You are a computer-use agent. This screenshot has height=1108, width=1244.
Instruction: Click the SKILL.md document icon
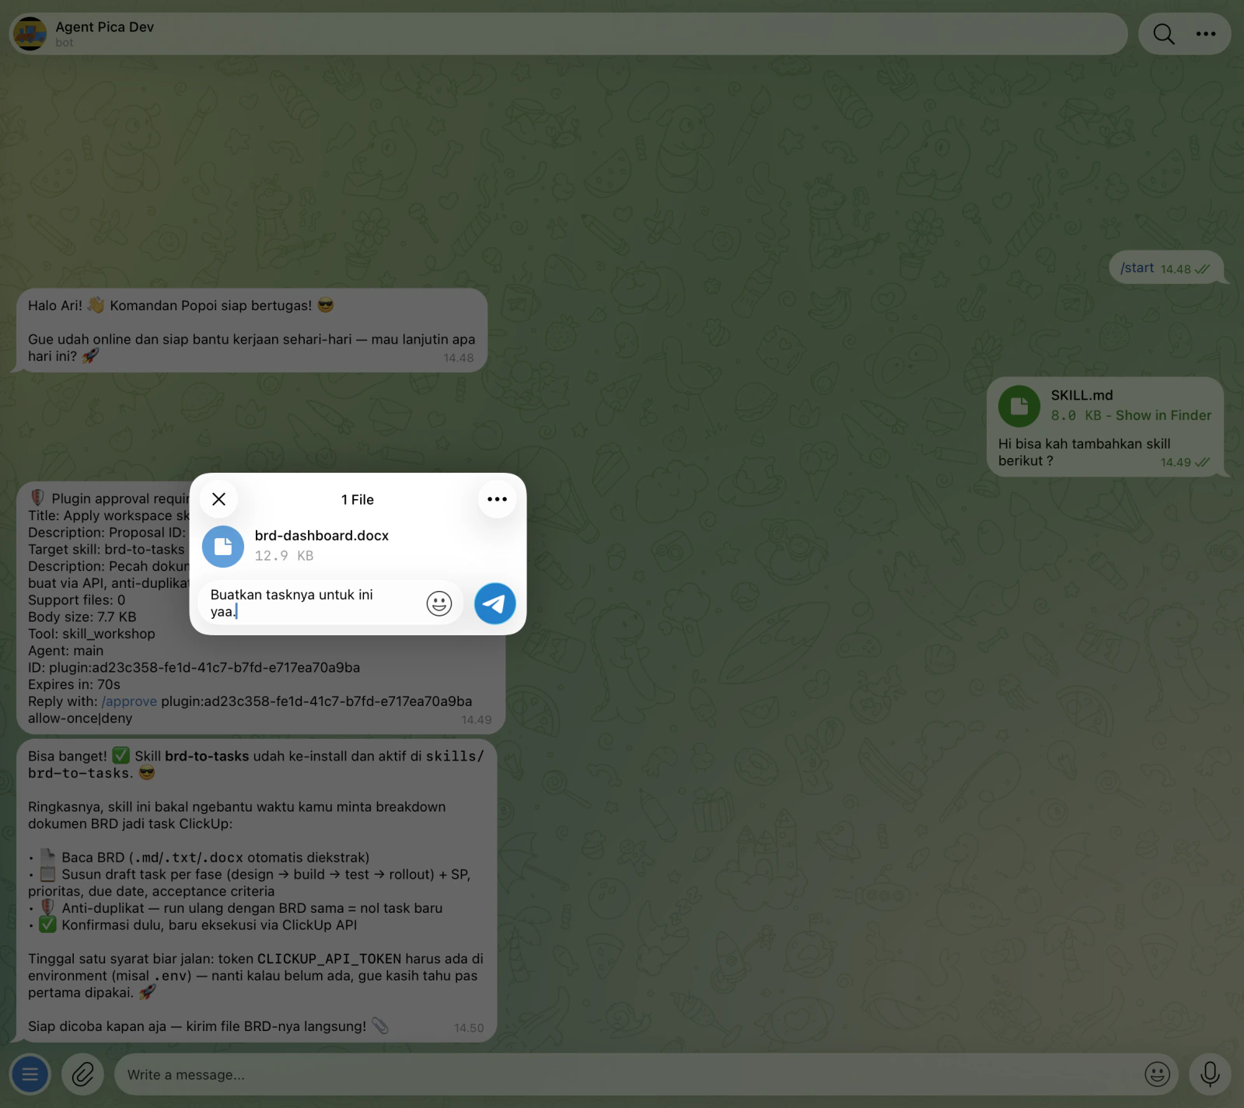tap(1019, 406)
